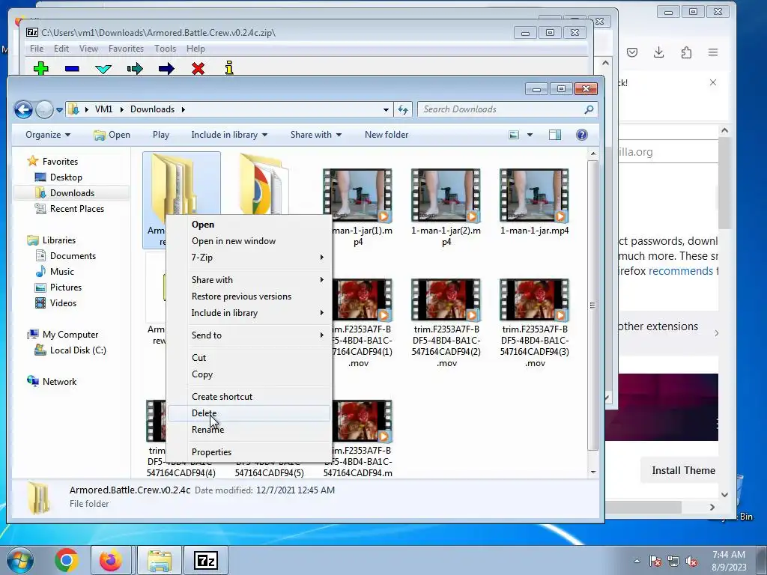767x575 pixels.
Task: Click the Install Theme button
Action: pos(683,470)
